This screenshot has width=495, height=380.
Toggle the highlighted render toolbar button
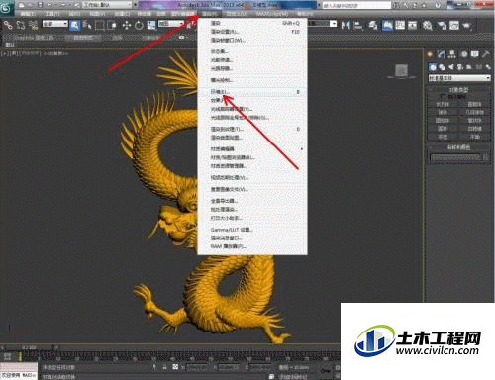tap(387, 26)
